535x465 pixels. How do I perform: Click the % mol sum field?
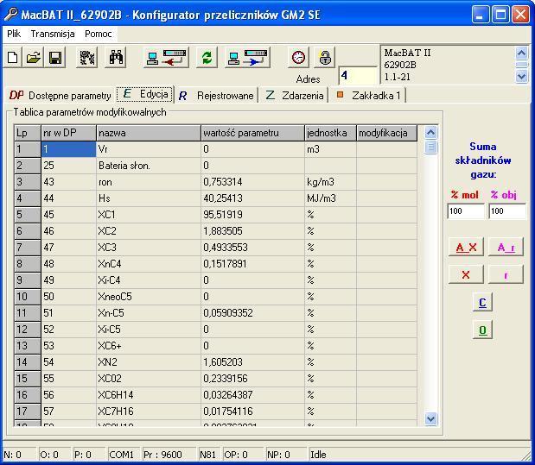click(466, 211)
